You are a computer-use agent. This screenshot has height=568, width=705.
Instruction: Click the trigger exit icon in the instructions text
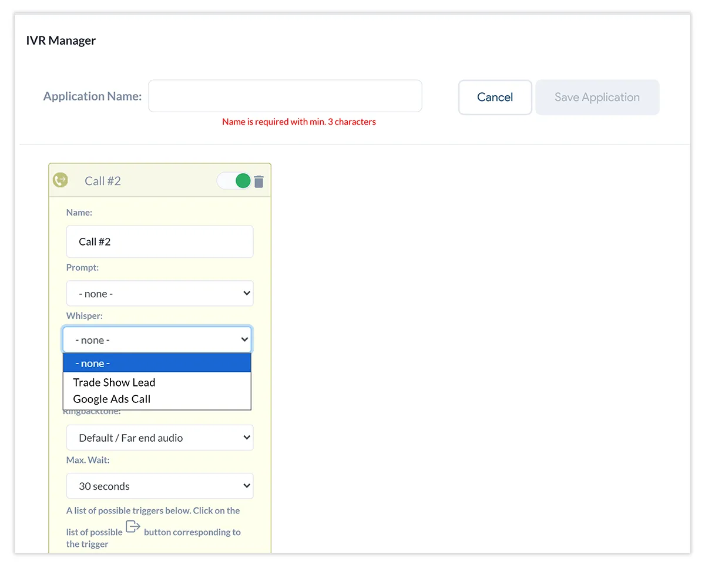tap(132, 527)
